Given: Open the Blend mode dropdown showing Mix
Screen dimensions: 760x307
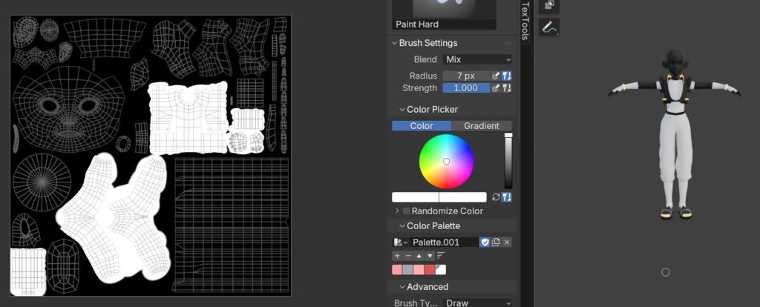Looking at the screenshot, I should click(x=477, y=59).
